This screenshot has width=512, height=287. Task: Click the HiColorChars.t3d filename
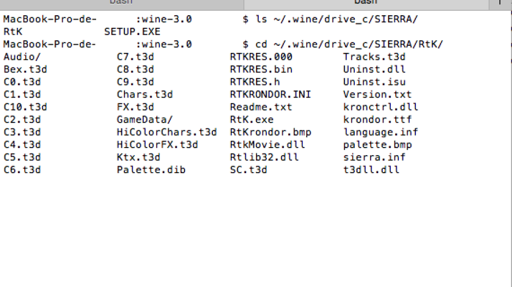coord(166,132)
